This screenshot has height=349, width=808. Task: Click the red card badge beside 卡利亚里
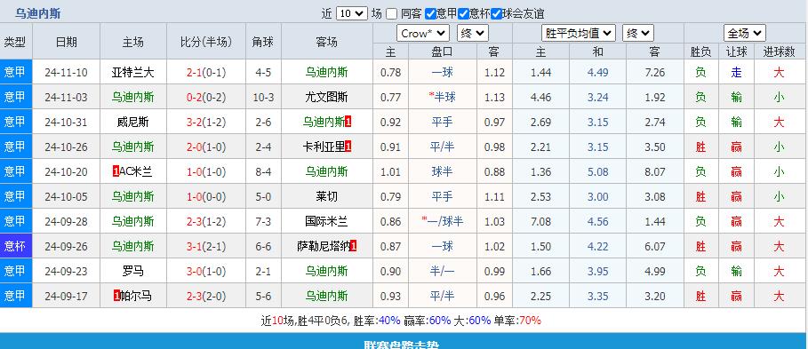click(x=348, y=147)
